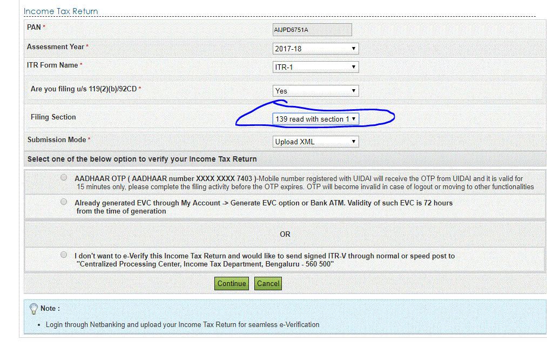
Task: Open the circled Filing Section dropdown
Action: 315,118
